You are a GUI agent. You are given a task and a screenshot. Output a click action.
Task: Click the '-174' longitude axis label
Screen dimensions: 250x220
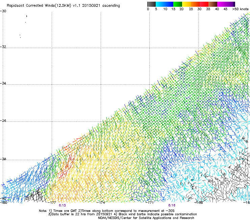pos(101,203)
